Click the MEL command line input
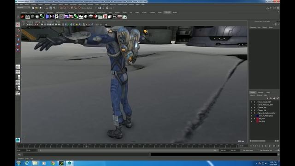This screenshot has height=166, width=295. pyautogui.click(x=86, y=154)
